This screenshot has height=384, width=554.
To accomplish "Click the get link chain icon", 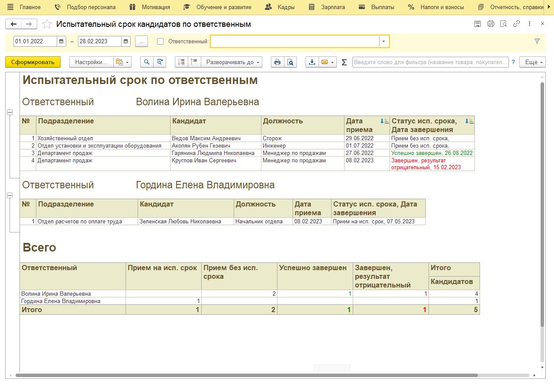I will point(516,24).
